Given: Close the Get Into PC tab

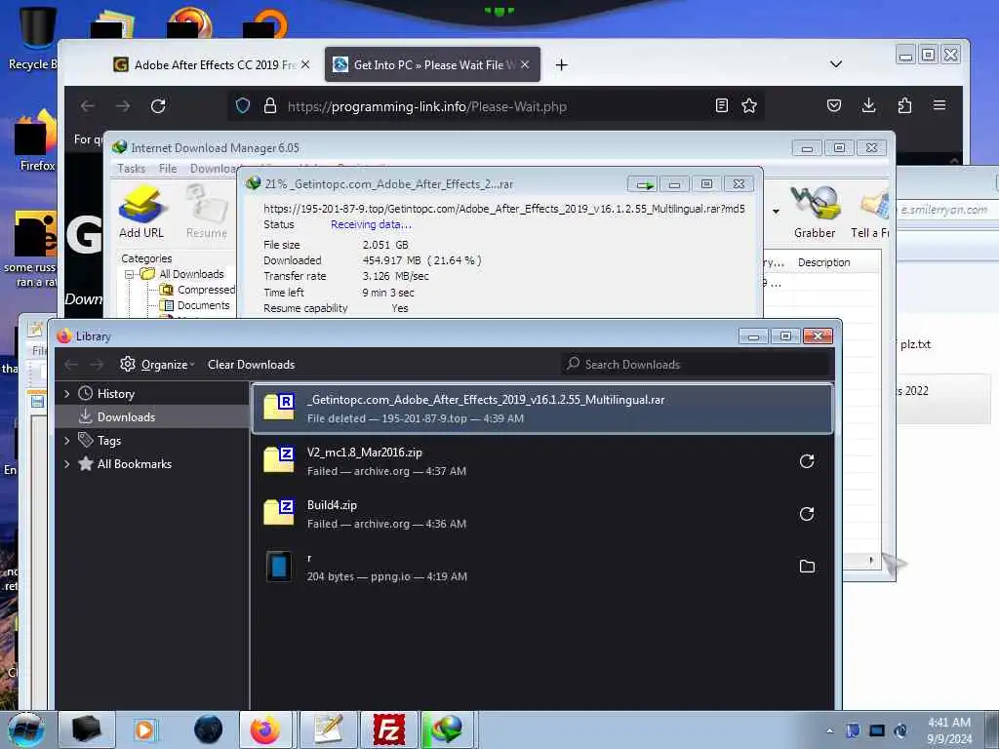Looking at the screenshot, I should (x=525, y=64).
